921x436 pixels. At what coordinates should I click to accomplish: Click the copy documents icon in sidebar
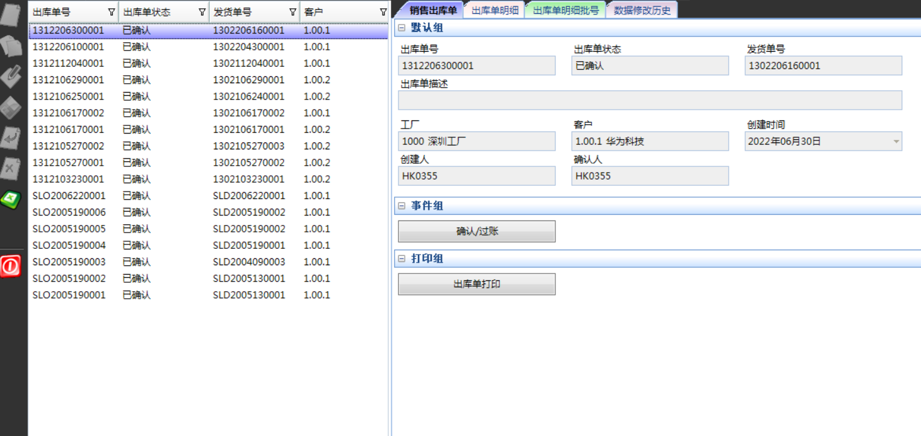[11, 45]
